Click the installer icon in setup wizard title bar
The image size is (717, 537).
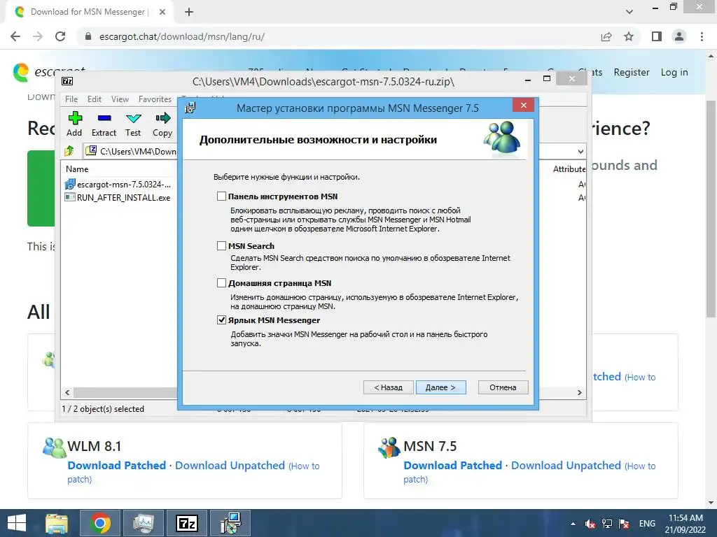(190, 108)
